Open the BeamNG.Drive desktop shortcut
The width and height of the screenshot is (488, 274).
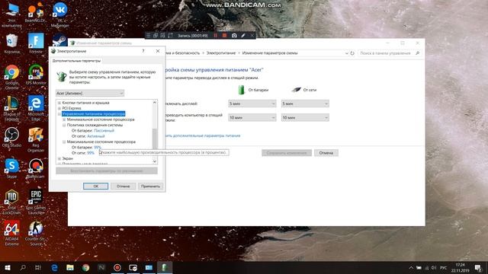point(36,12)
